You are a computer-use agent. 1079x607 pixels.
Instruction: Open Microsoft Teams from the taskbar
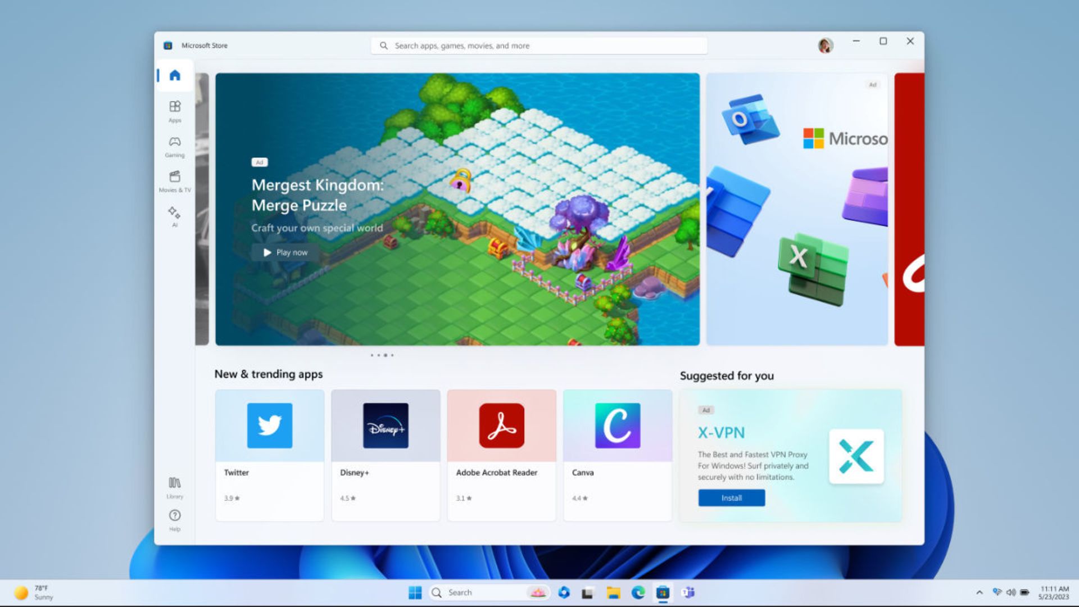tap(688, 592)
